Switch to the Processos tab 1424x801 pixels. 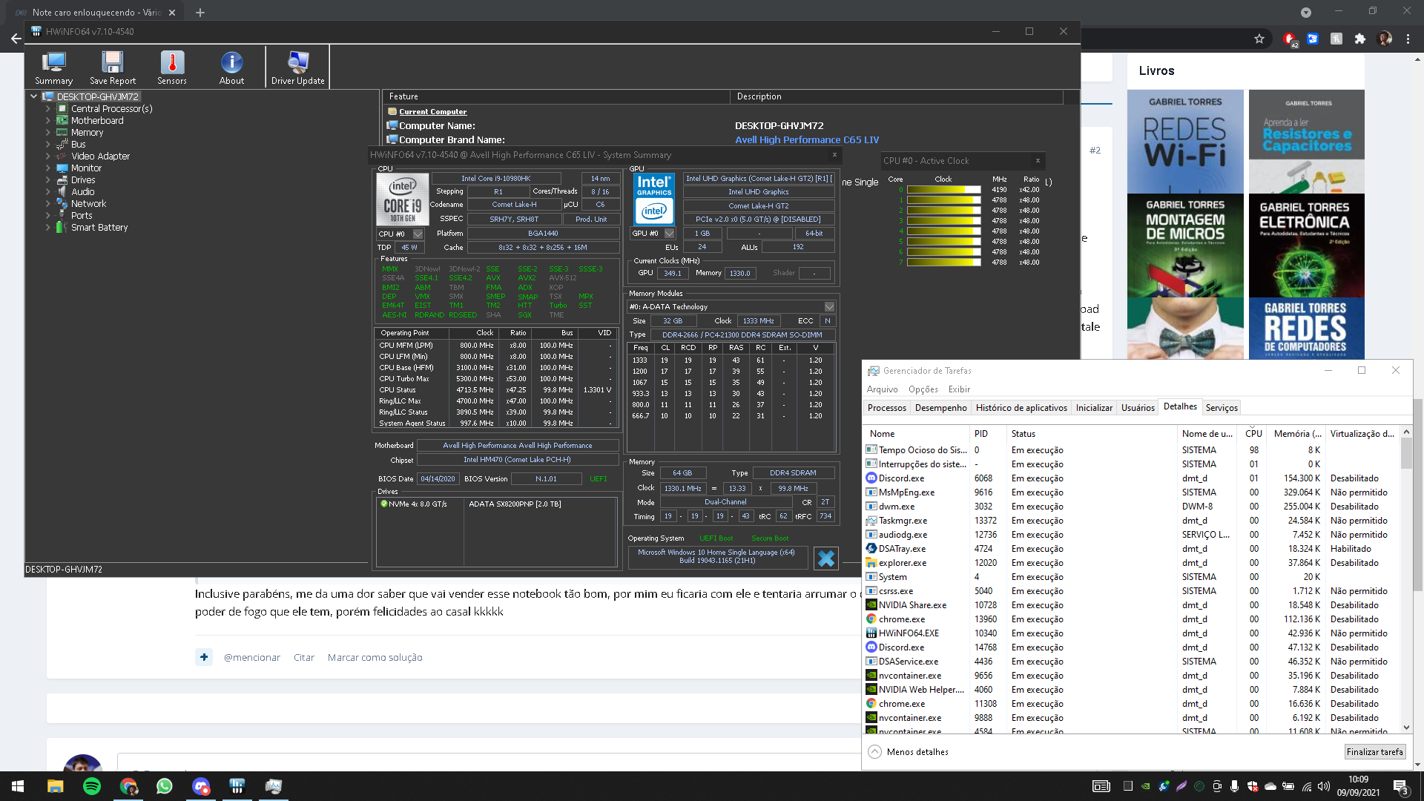pyautogui.click(x=887, y=407)
